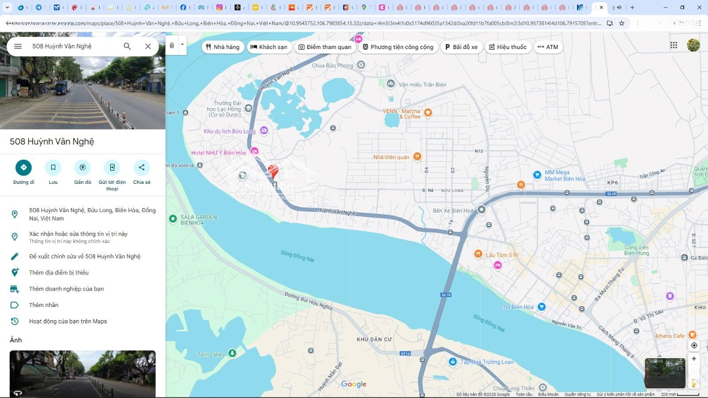Send to phone via Gửi tới điện thoại
708x398 pixels.
pos(112,168)
